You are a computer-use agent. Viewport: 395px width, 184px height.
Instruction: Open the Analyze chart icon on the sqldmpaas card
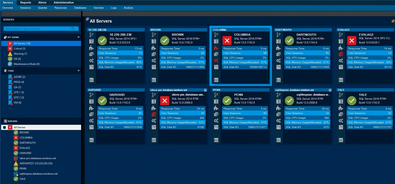click(278, 140)
